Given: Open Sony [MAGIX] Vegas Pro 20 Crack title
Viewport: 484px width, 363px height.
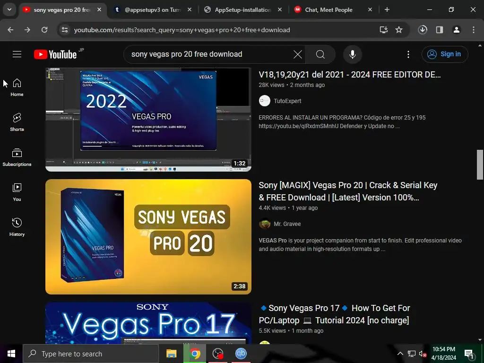Looking at the screenshot, I should coord(348,191).
